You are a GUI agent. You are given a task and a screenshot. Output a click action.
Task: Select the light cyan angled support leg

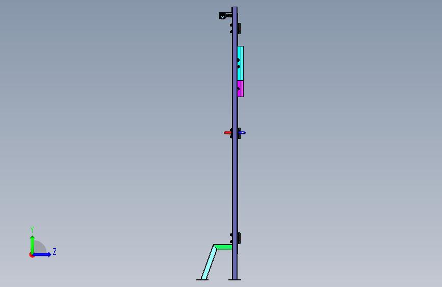(x=209, y=262)
